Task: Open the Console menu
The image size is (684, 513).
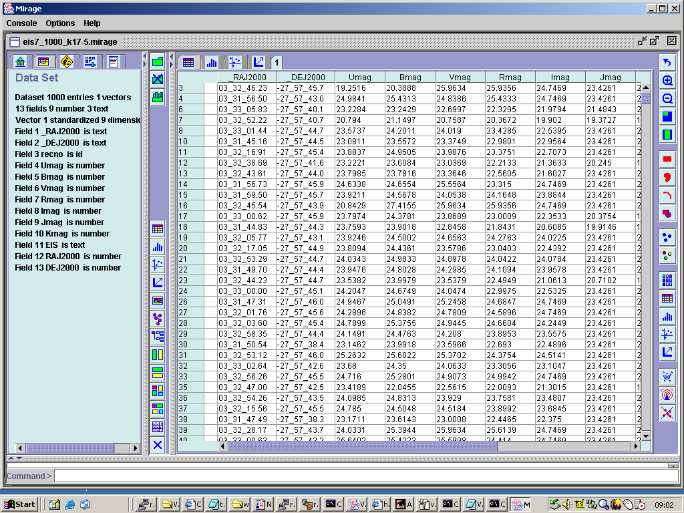Action: point(22,23)
